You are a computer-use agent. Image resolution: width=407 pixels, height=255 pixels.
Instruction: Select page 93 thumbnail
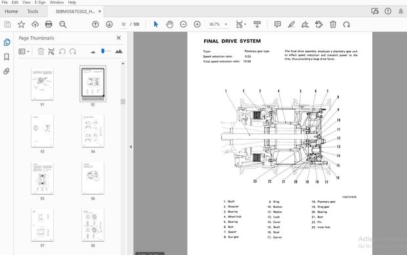[42, 131]
